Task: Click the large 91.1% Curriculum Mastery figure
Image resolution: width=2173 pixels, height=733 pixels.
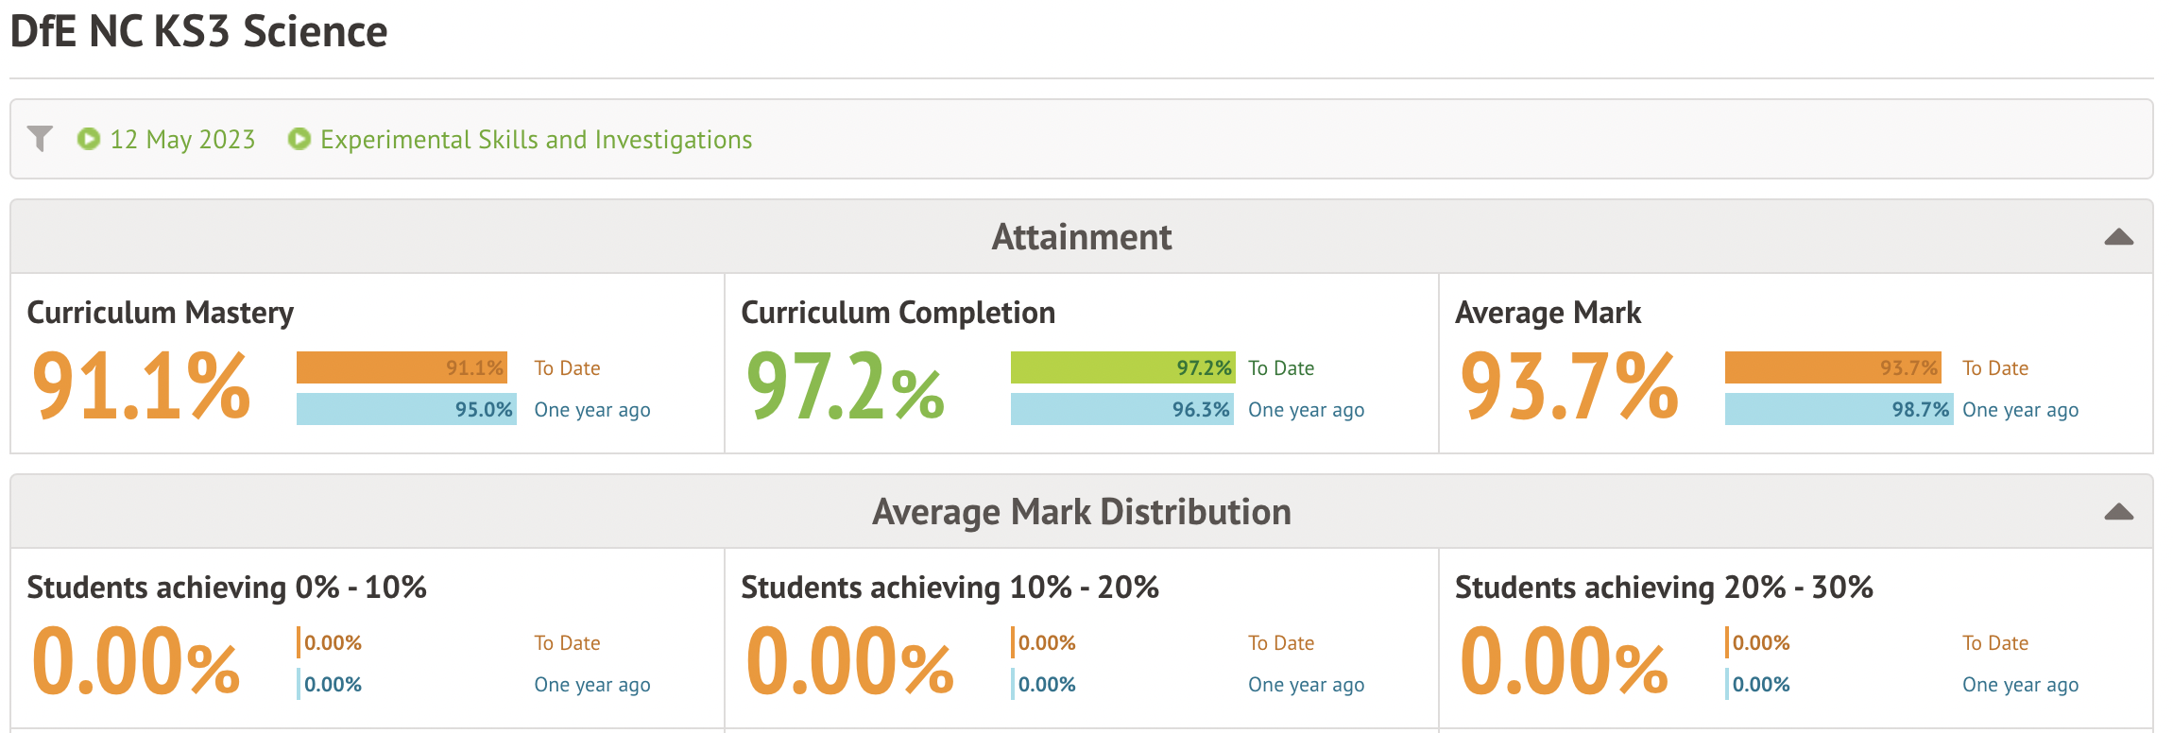Action: 142,386
